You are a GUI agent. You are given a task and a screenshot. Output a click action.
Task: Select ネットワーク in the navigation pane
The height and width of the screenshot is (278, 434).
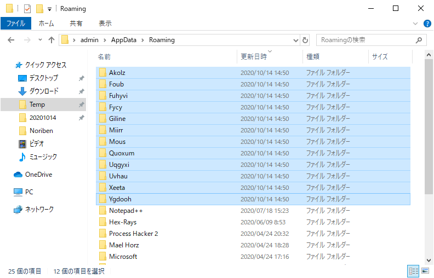[34, 210]
